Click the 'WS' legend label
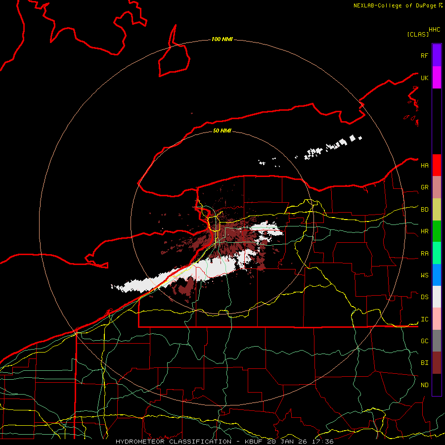The height and width of the screenshot is (445, 445). point(424,275)
